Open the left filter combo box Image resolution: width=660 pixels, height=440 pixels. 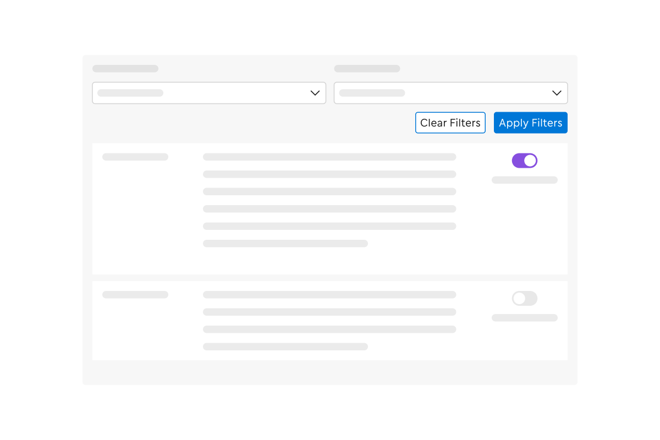pos(209,93)
